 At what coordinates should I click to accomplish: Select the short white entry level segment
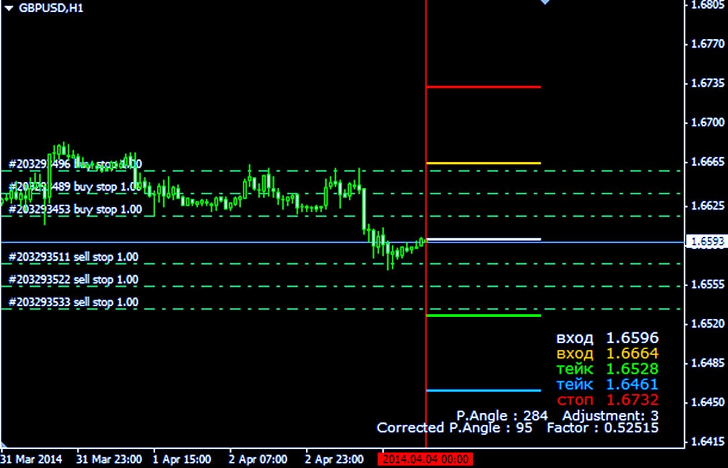(483, 239)
